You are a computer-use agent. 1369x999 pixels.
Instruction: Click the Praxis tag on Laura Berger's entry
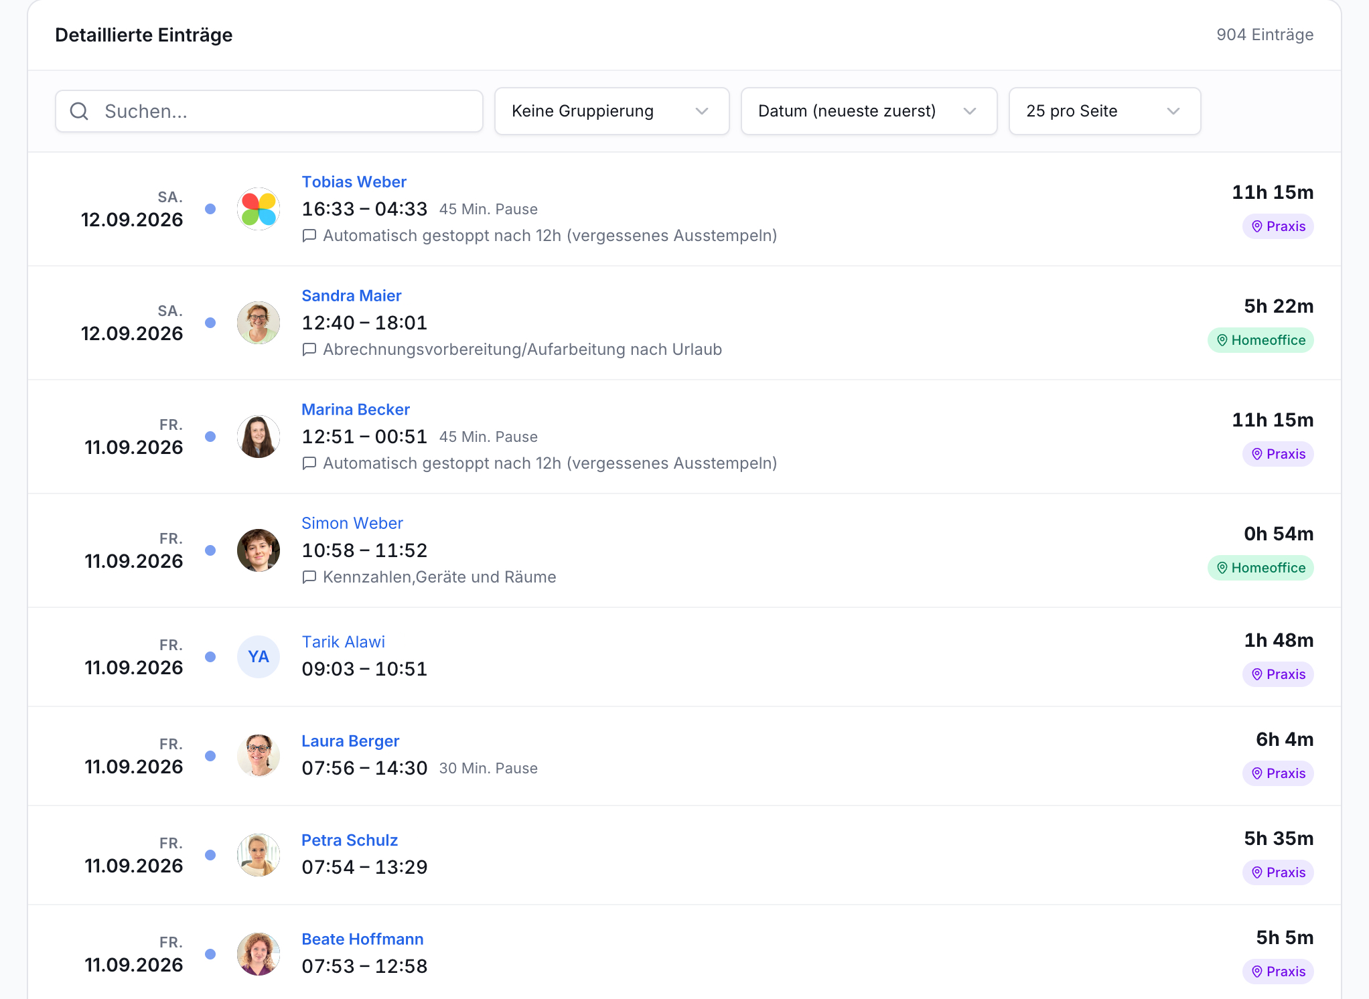pyautogui.click(x=1278, y=773)
